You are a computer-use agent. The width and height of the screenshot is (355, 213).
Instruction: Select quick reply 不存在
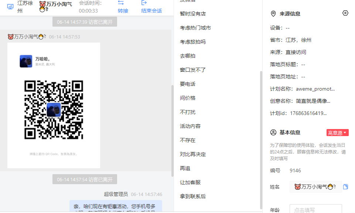pos(187,140)
